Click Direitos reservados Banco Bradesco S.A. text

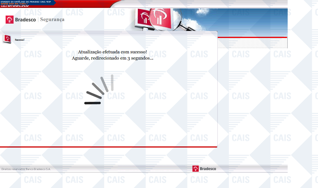click(x=26, y=169)
